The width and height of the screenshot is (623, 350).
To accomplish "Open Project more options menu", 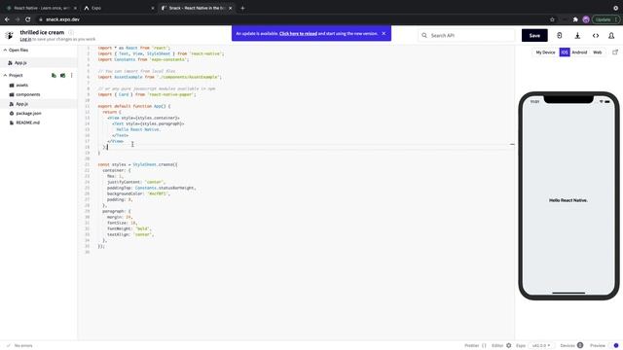I will pyautogui.click(x=71, y=75).
